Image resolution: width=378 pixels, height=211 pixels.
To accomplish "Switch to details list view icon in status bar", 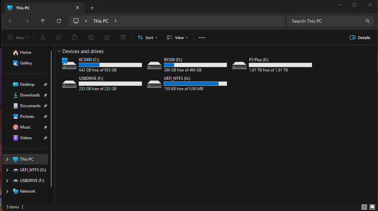I will [x=364, y=207].
